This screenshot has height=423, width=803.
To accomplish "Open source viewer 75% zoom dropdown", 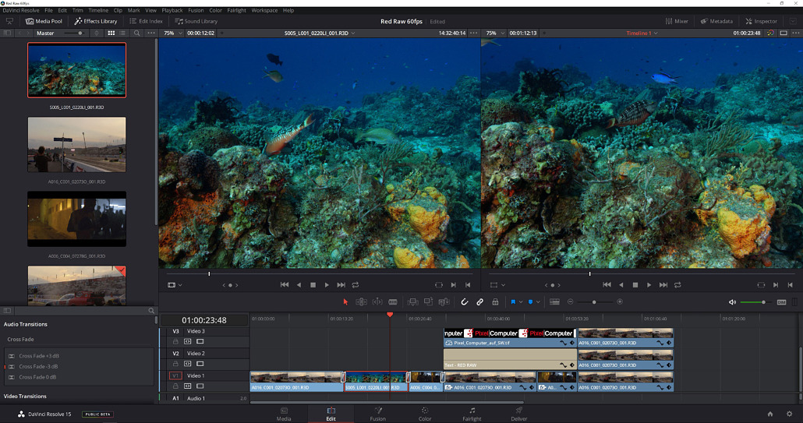I will coord(171,33).
